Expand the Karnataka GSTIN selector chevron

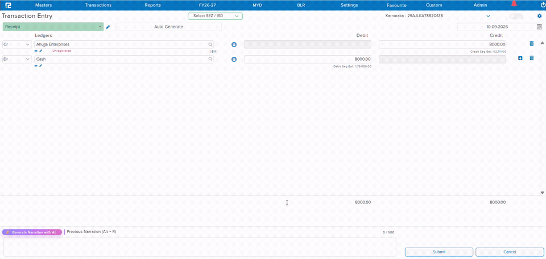(488, 16)
